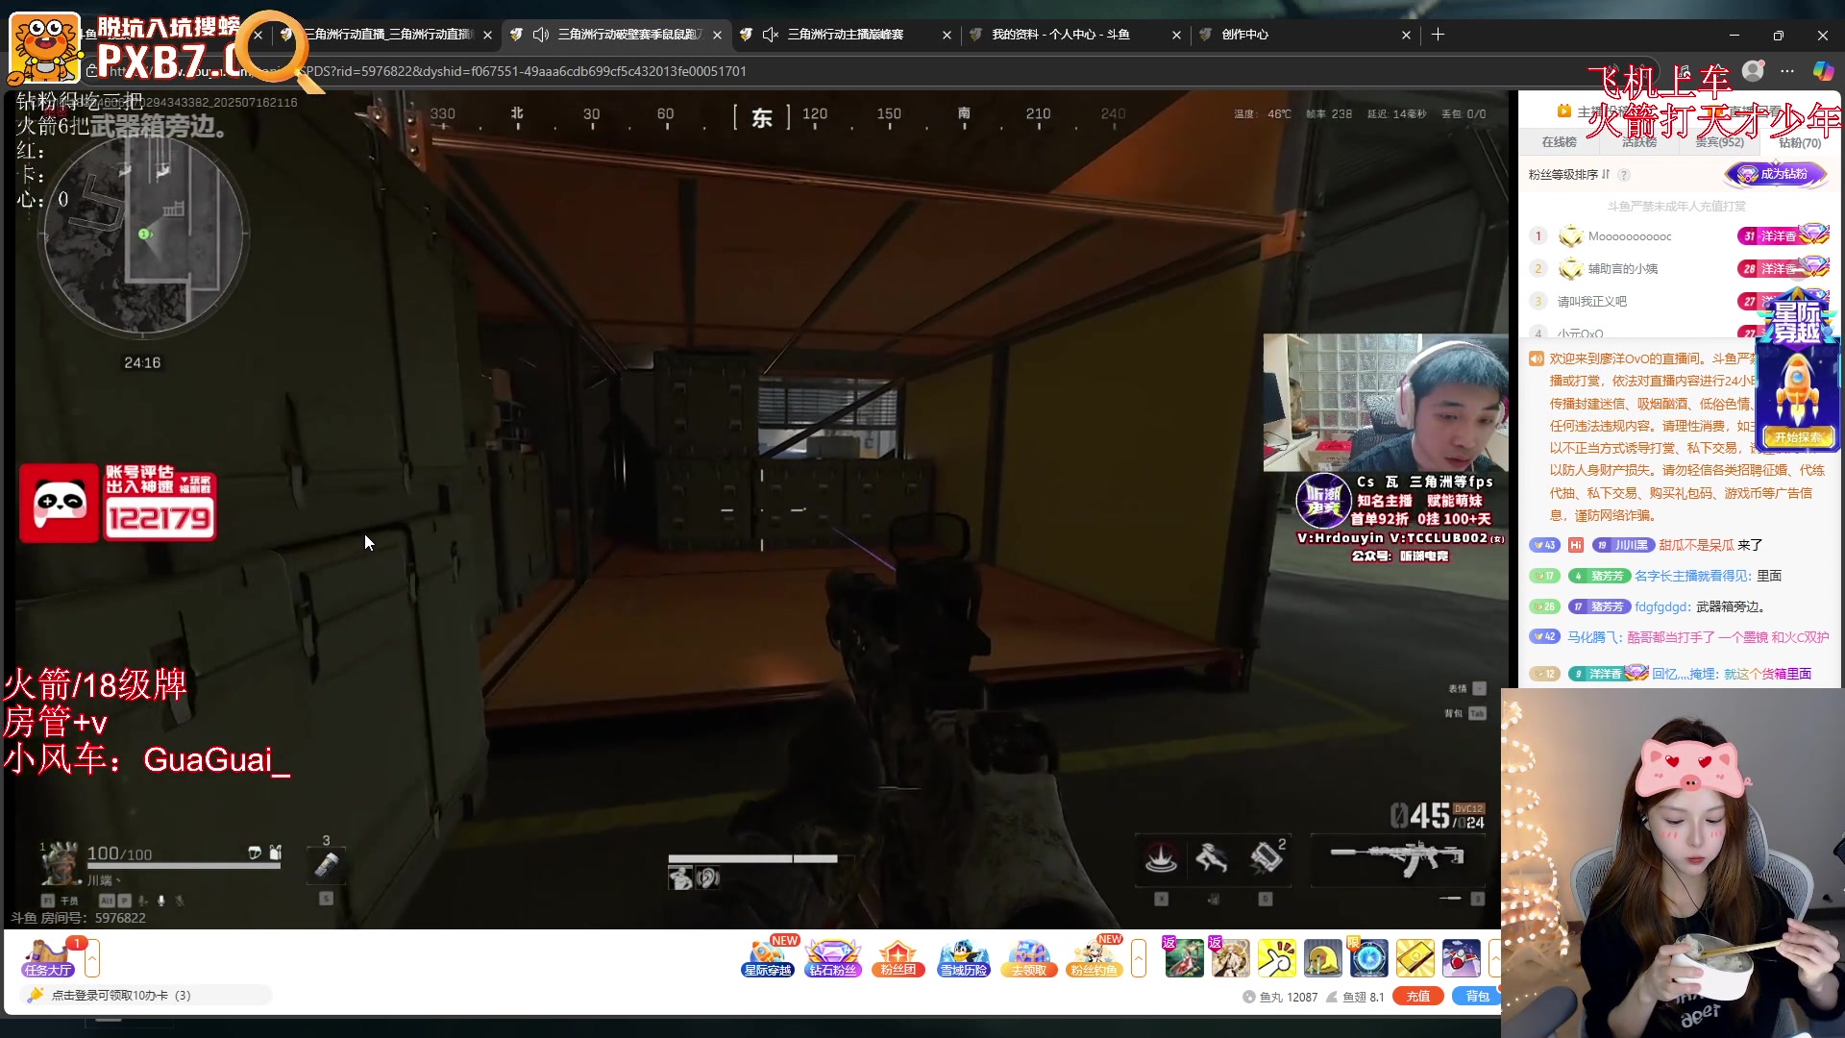Select the blue portal limited gift
Image resolution: width=1845 pixels, height=1038 pixels.
click(x=1368, y=958)
